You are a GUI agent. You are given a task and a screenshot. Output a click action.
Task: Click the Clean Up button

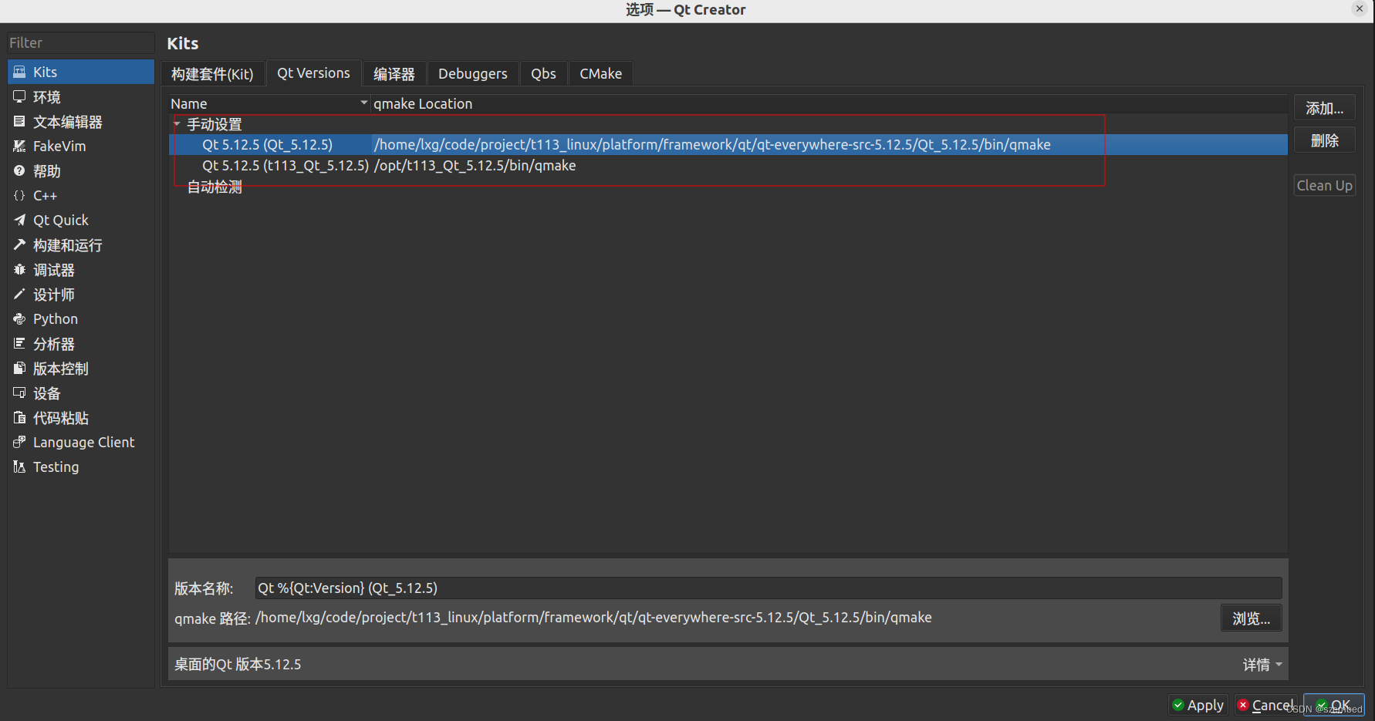pyautogui.click(x=1324, y=185)
